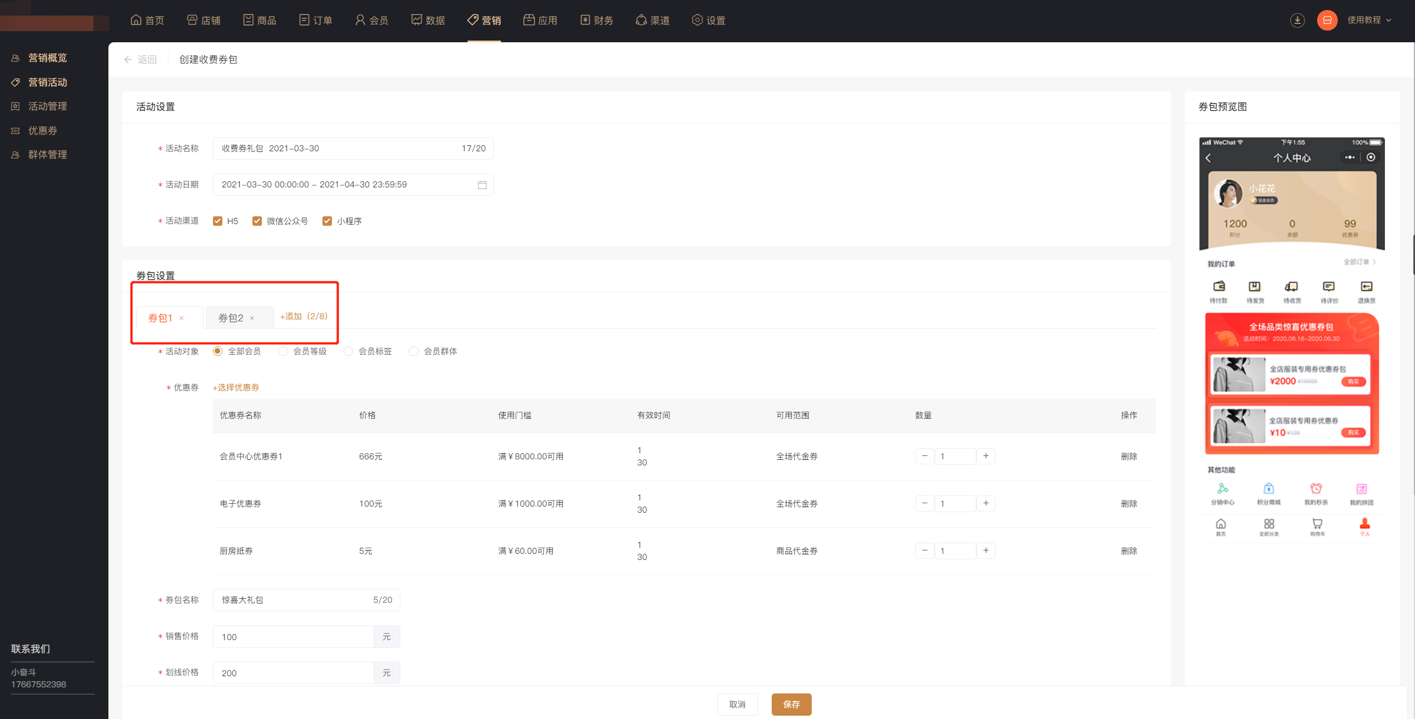
Task: Select the 会员等级 radio button
Action: [x=283, y=351]
